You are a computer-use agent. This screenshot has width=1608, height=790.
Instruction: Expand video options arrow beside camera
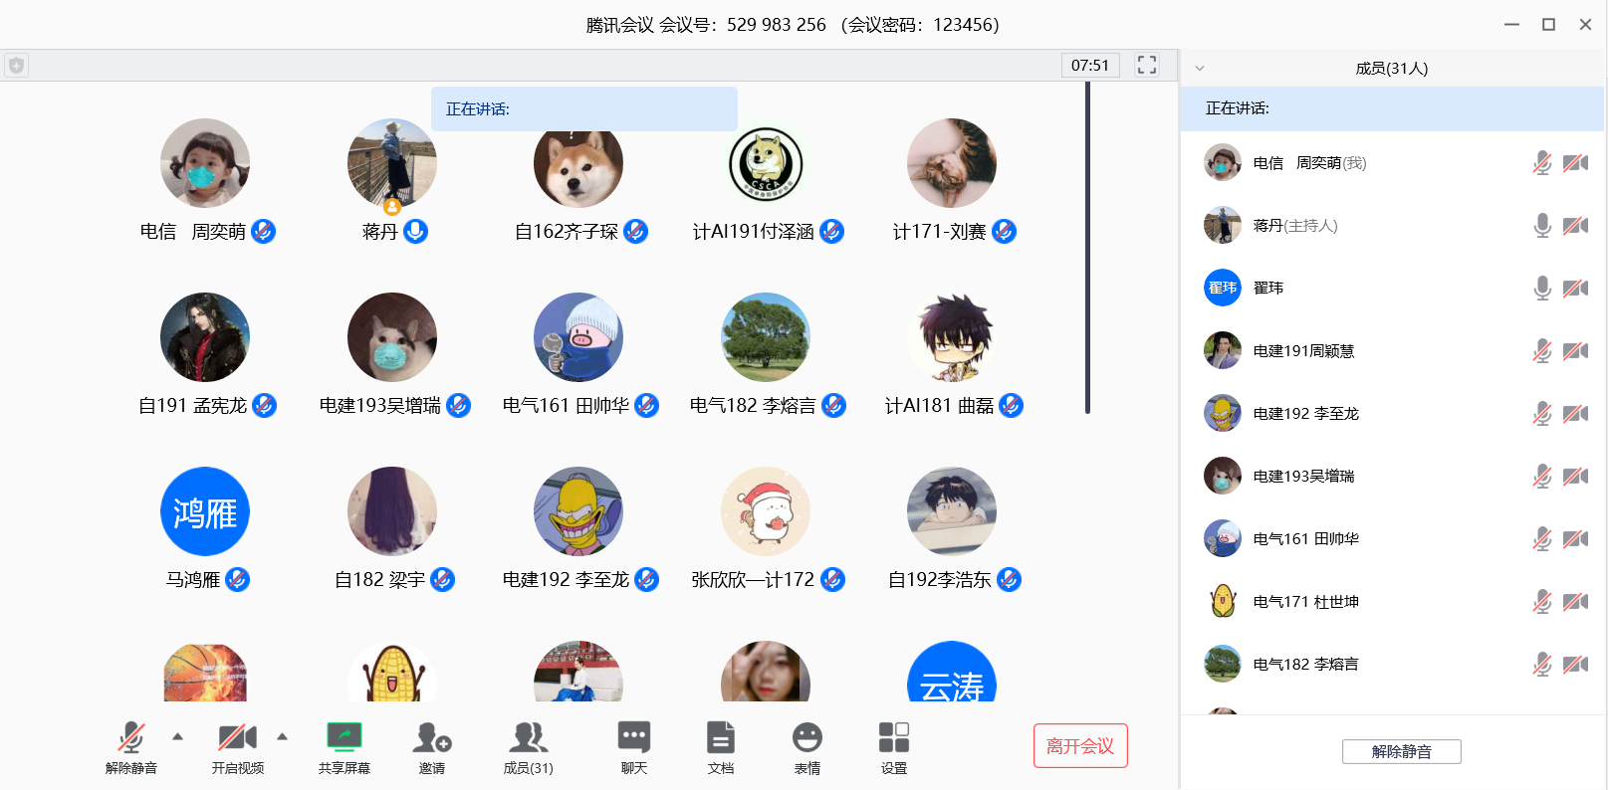point(282,737)
